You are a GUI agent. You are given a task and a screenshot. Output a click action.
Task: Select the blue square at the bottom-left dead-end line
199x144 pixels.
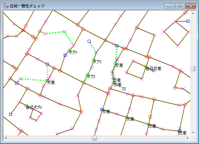pyautogui.click(x=10, y=114)
